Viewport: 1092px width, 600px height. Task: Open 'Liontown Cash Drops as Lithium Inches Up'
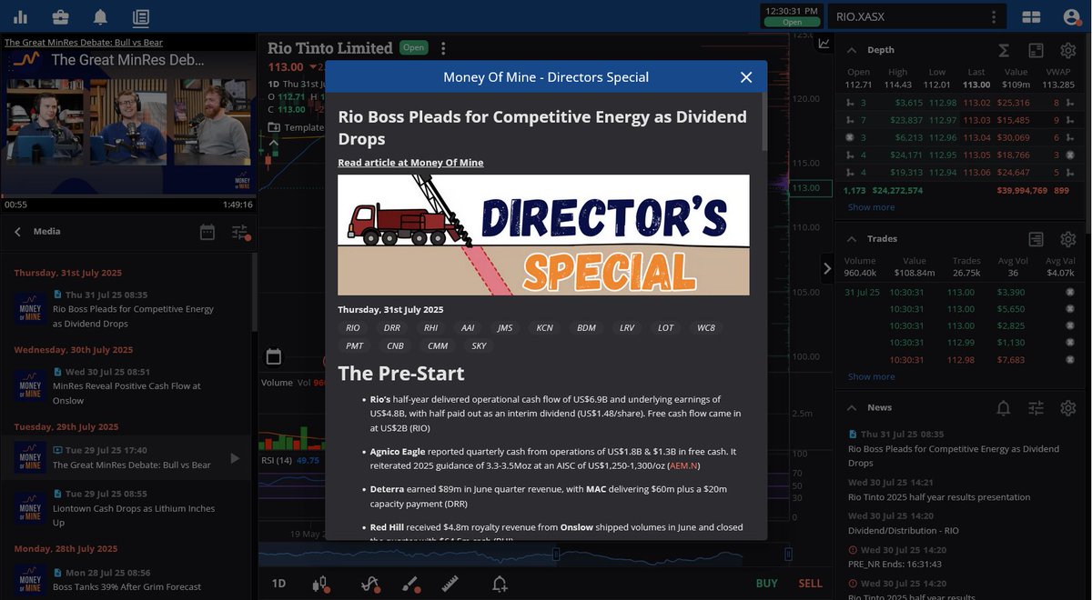(126, 508)
